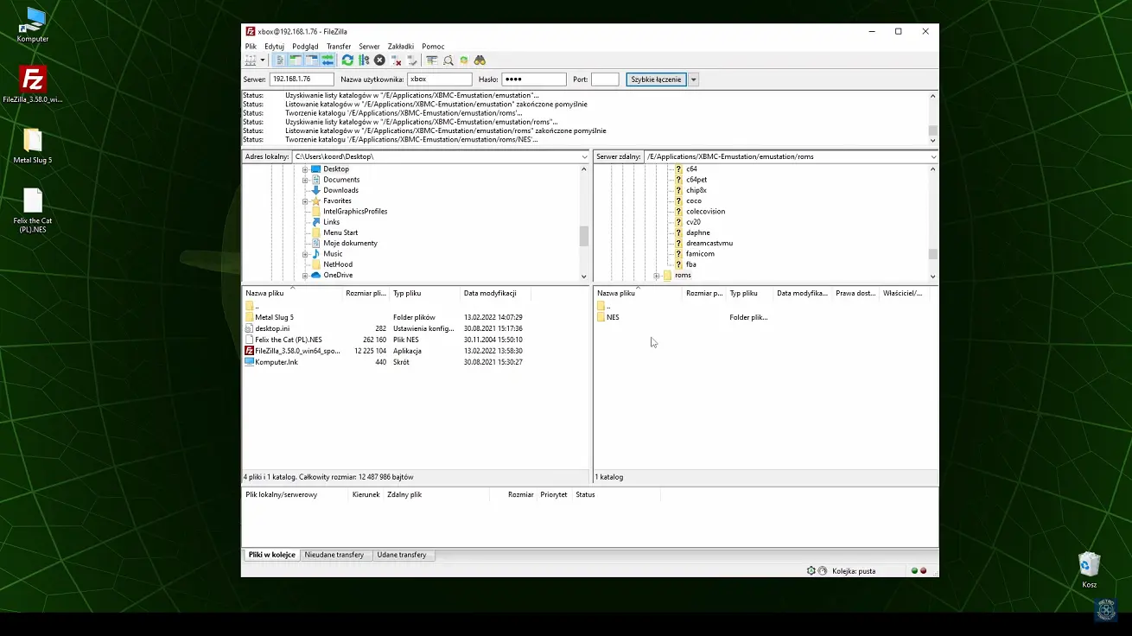
Task: Open the Transfer menu
Action: (x=338, y=47)
